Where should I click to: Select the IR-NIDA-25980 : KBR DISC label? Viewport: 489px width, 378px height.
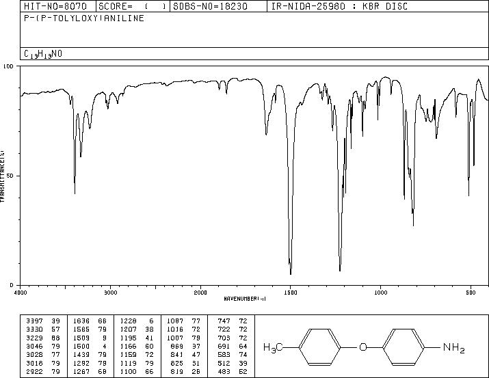[x=339, y=6]
